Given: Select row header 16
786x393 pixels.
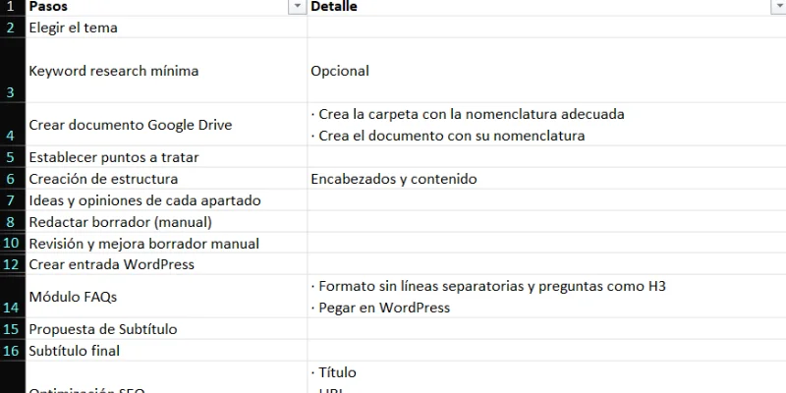Looking at the screenshot, I should [x=13, y=351].
